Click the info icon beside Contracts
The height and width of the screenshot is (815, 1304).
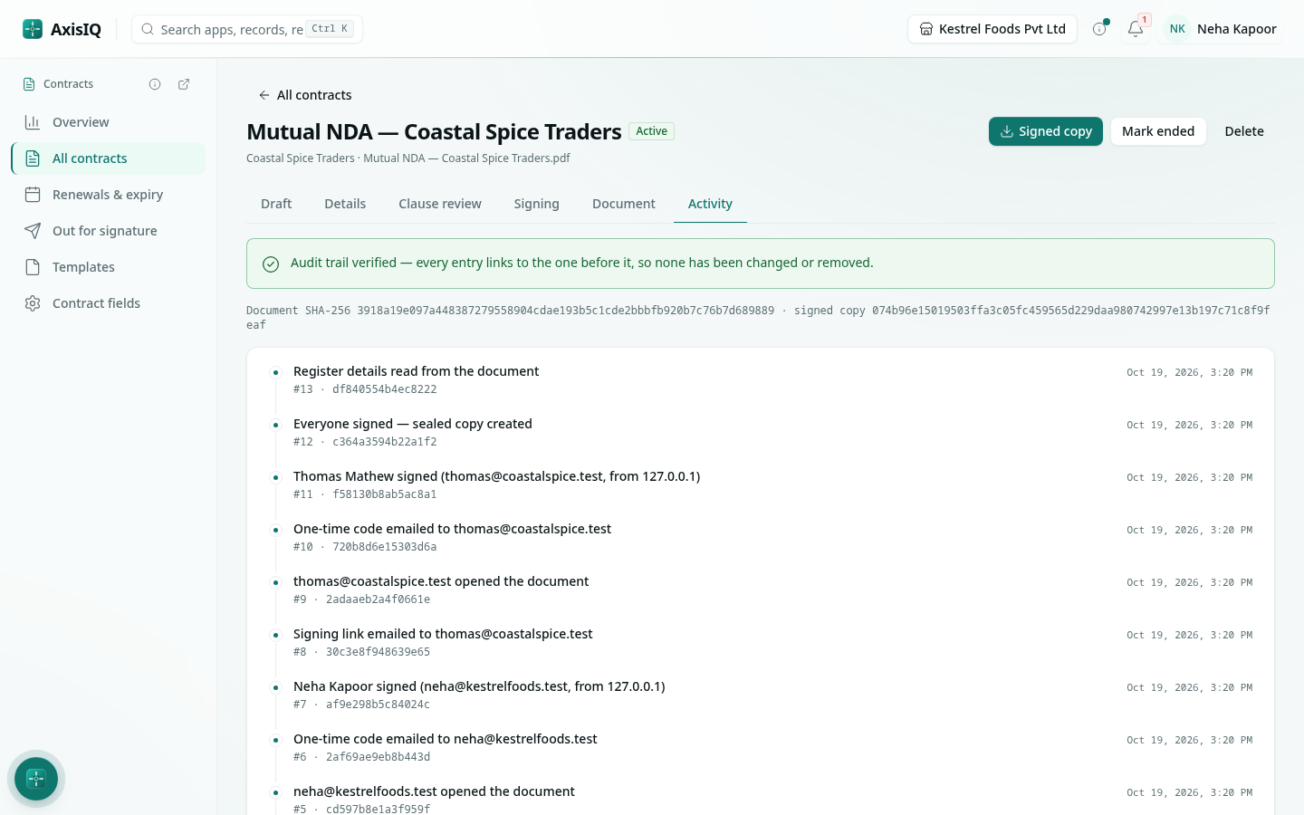[x=155, y=84]
